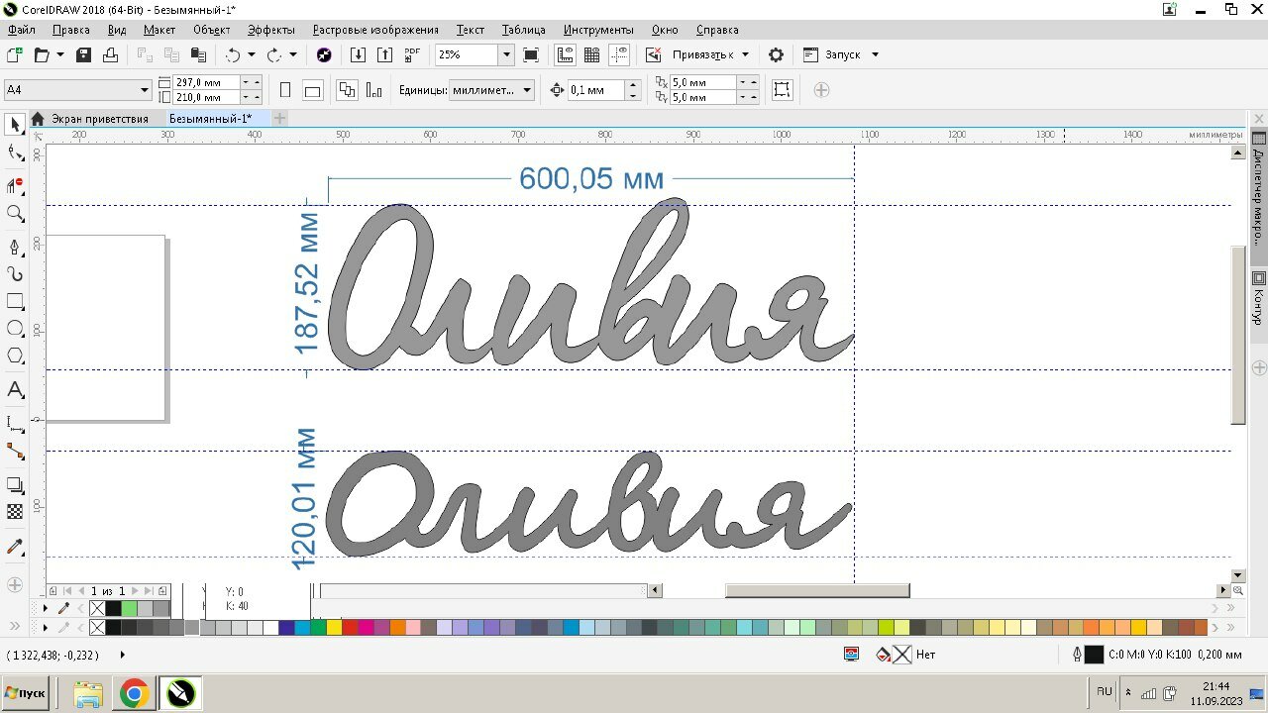1268x713 pixels.
Task: Open the zoom level 25% dropdown
Action: click(506, 54)
